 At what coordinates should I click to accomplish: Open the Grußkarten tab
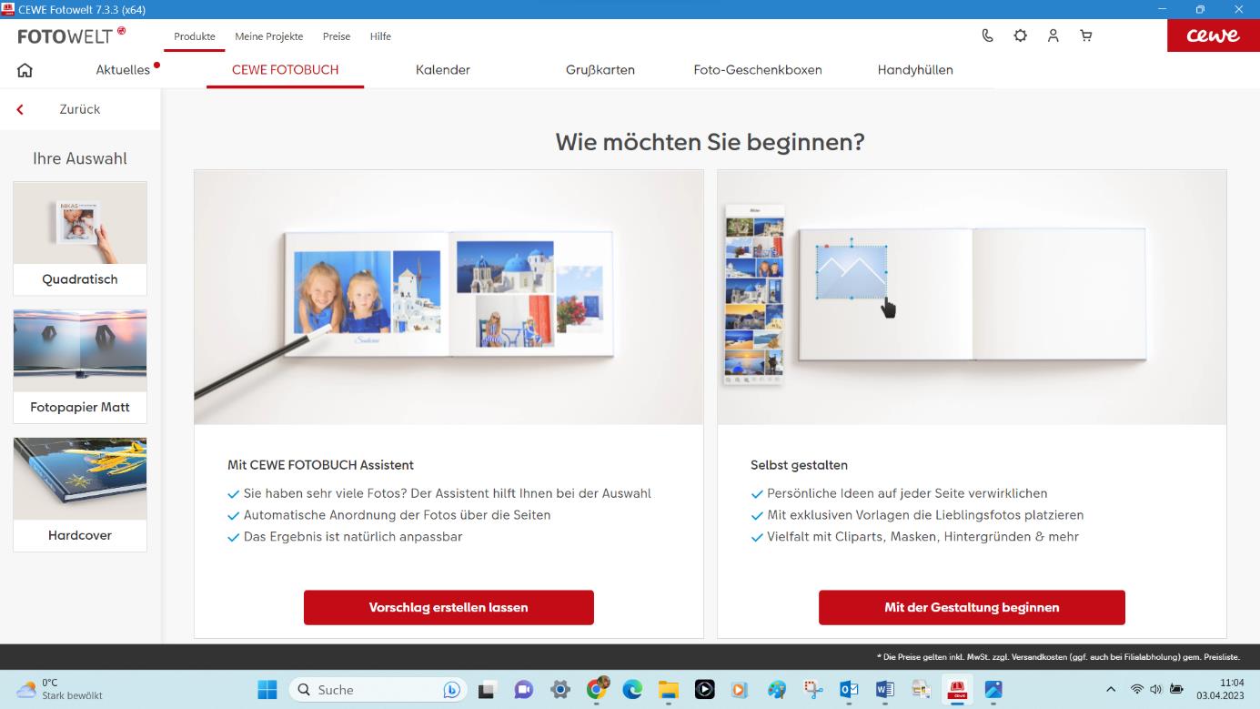click(600, 70)
